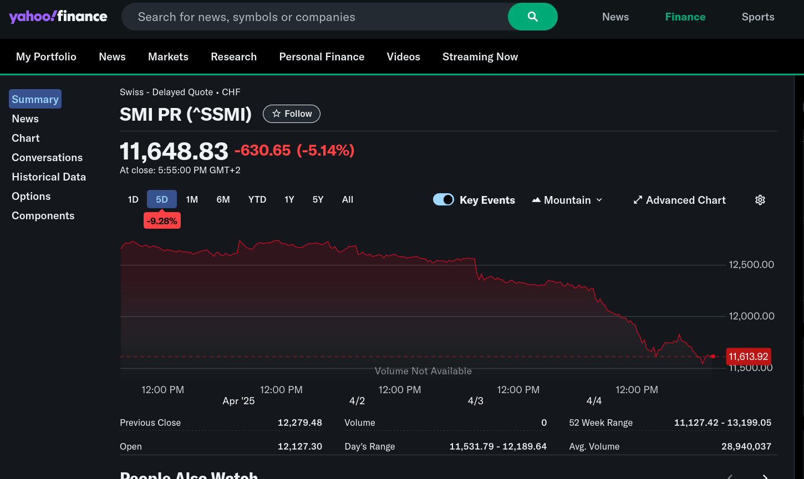Open Personal Finance menu
Viewport: 804px width, 479px height.
pos(322,56)
